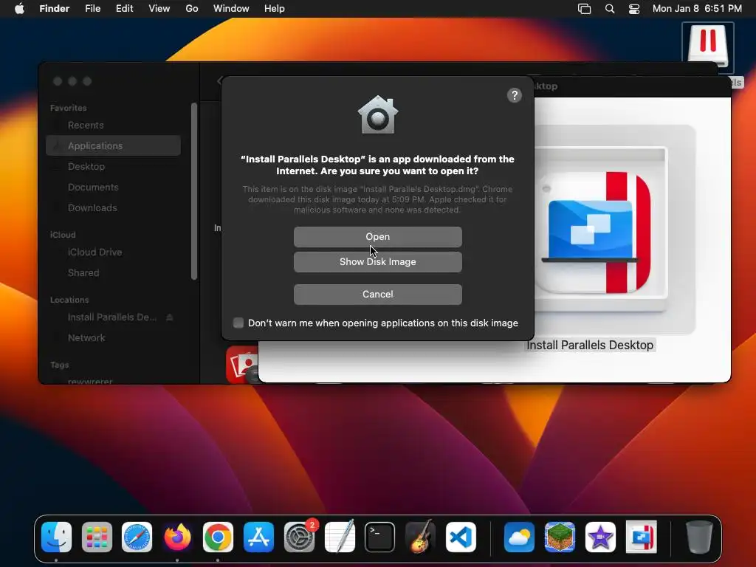Open Stage Manager from the menu bar
Screen dimensions: 756x567
coord(585,9)
